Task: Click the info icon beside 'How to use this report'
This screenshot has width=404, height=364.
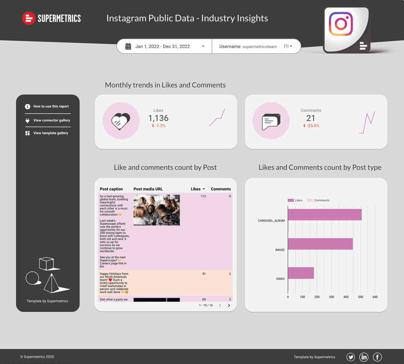Action: coord(27,106)
